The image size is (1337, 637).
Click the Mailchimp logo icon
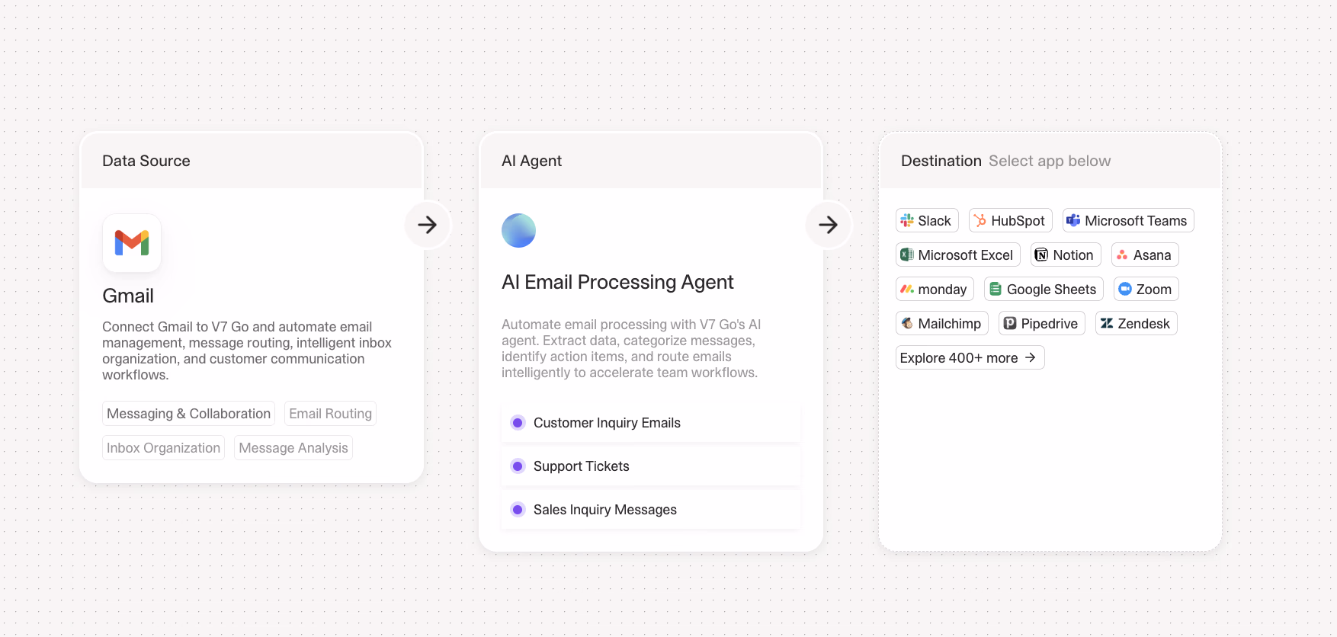[907, 323]
